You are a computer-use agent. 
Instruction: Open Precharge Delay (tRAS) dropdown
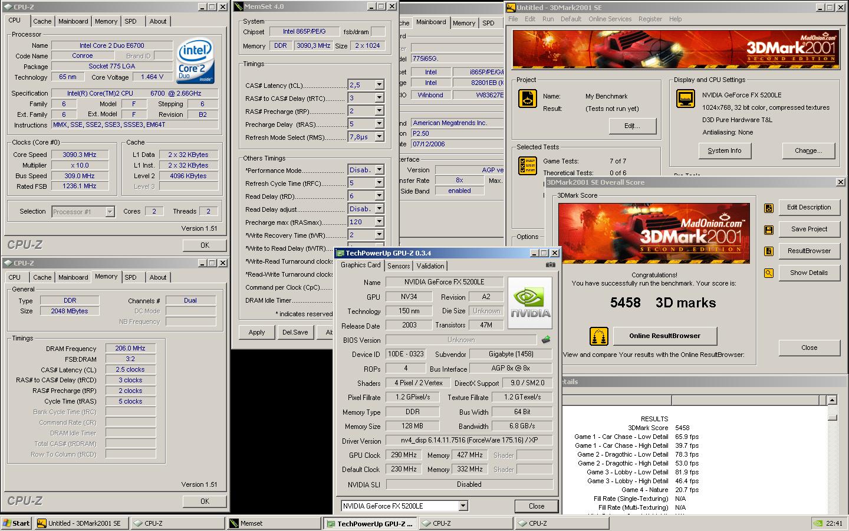click(379, 124)
